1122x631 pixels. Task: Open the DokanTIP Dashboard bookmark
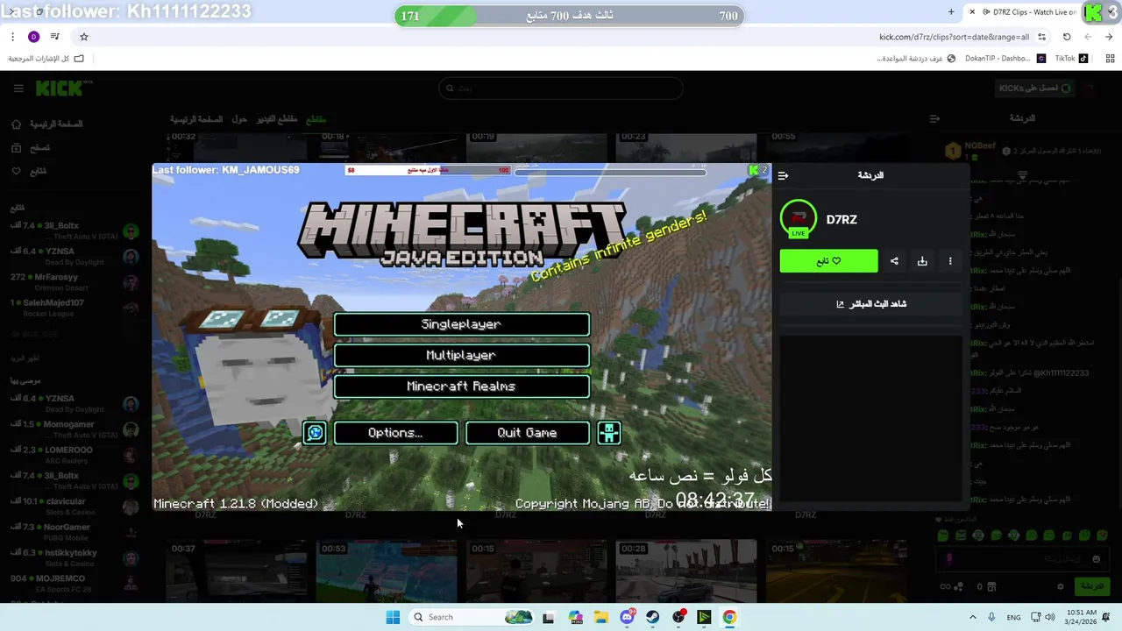click(1005, 59)
